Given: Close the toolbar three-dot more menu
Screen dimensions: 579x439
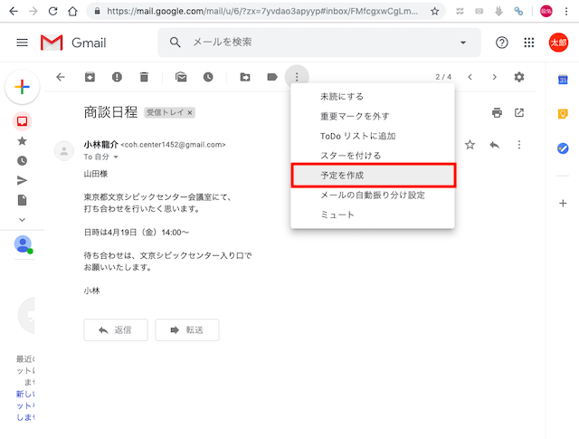Looking at the screenshot, I should (297, 77).
